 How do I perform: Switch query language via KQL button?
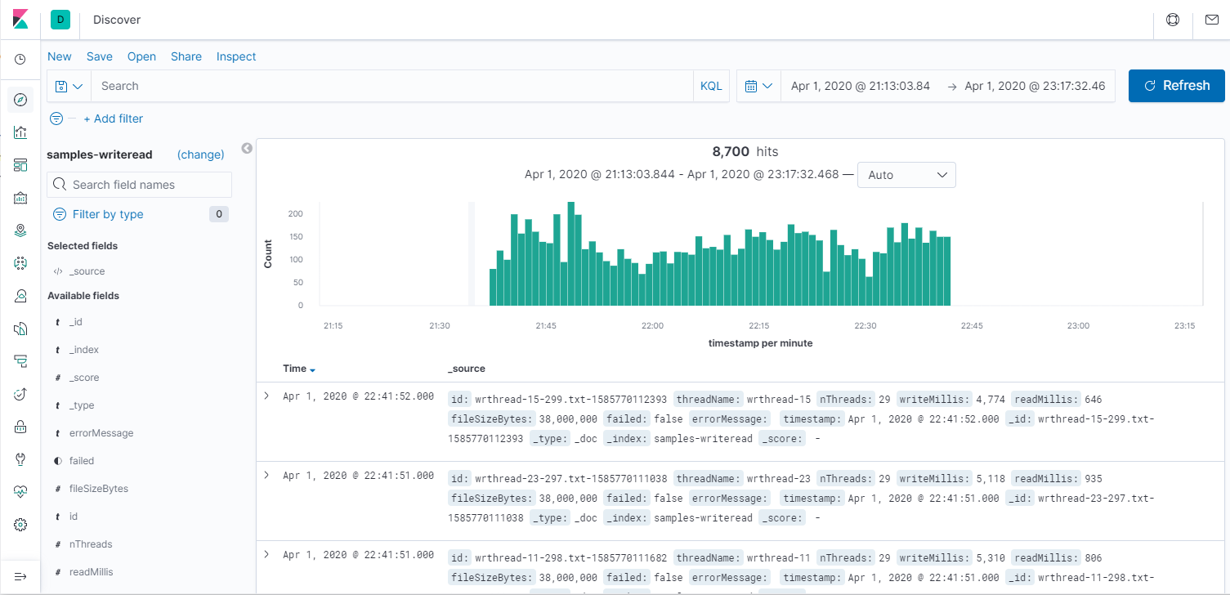coord(712,86)
